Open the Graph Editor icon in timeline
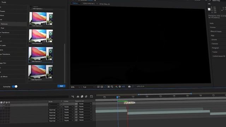This screenshot has width=226, height=127. (91, 96)
